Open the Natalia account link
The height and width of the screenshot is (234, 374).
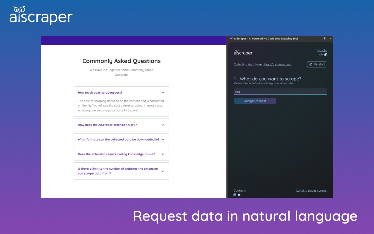coord(322,50)
